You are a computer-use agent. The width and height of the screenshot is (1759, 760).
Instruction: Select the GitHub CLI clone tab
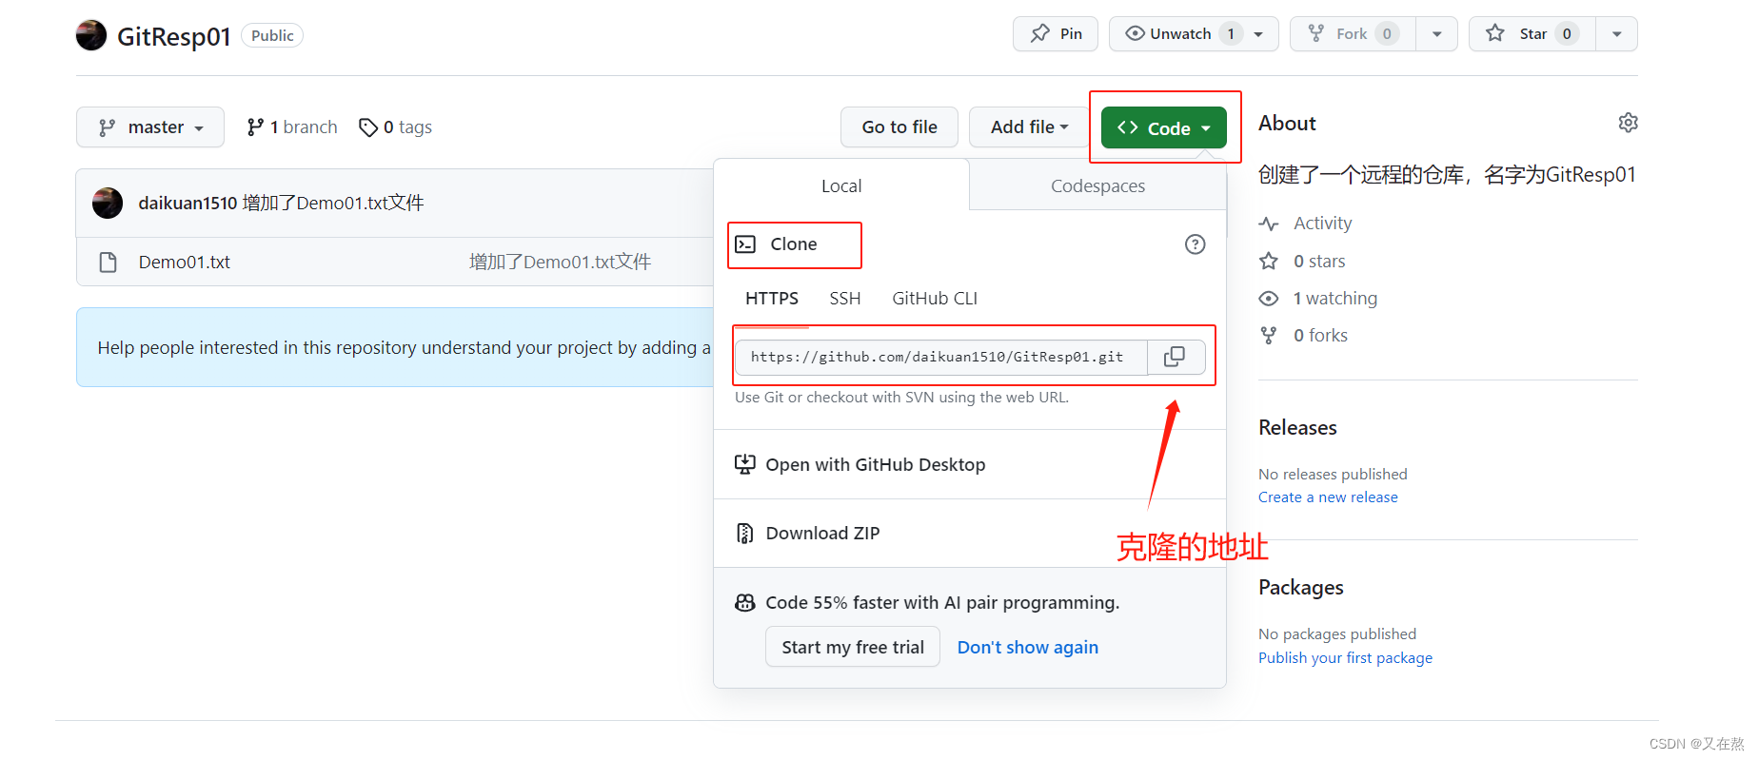point(935,299)
